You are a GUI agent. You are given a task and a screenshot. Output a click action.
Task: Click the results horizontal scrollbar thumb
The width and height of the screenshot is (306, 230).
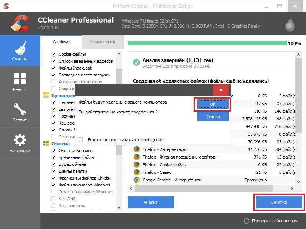point(204,188)
